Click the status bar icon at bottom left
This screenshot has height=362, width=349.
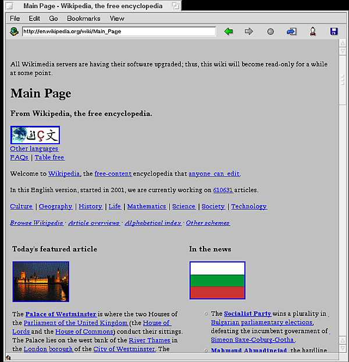8,357
